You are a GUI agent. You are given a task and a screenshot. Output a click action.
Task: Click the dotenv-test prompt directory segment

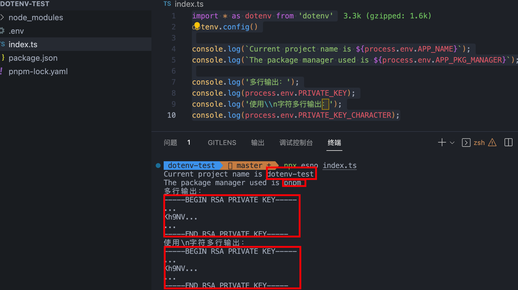[x=191, y=166]
